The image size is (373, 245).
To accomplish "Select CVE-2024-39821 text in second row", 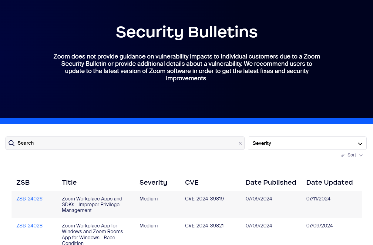I will pyautogui.click(x=204, y=226).
